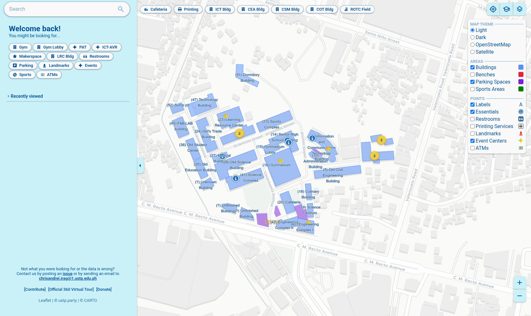Click the Makerspace suggestion button
Screen dimensions: 531x316
click(x=27, y=56)
